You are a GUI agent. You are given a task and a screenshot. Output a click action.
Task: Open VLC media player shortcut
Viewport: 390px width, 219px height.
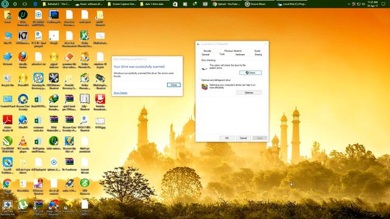(23, 144)
